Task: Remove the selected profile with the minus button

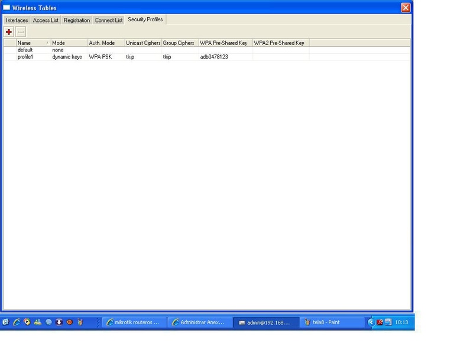Action: tap(21, 32)
